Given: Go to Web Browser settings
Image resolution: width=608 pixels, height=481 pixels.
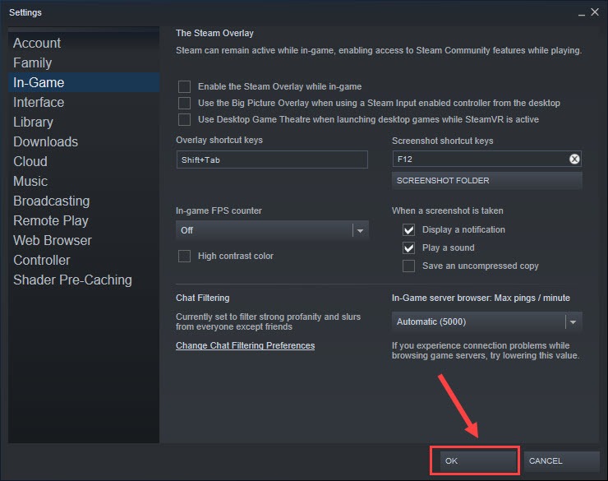Looking at the screenshot, I should [84, 240].
